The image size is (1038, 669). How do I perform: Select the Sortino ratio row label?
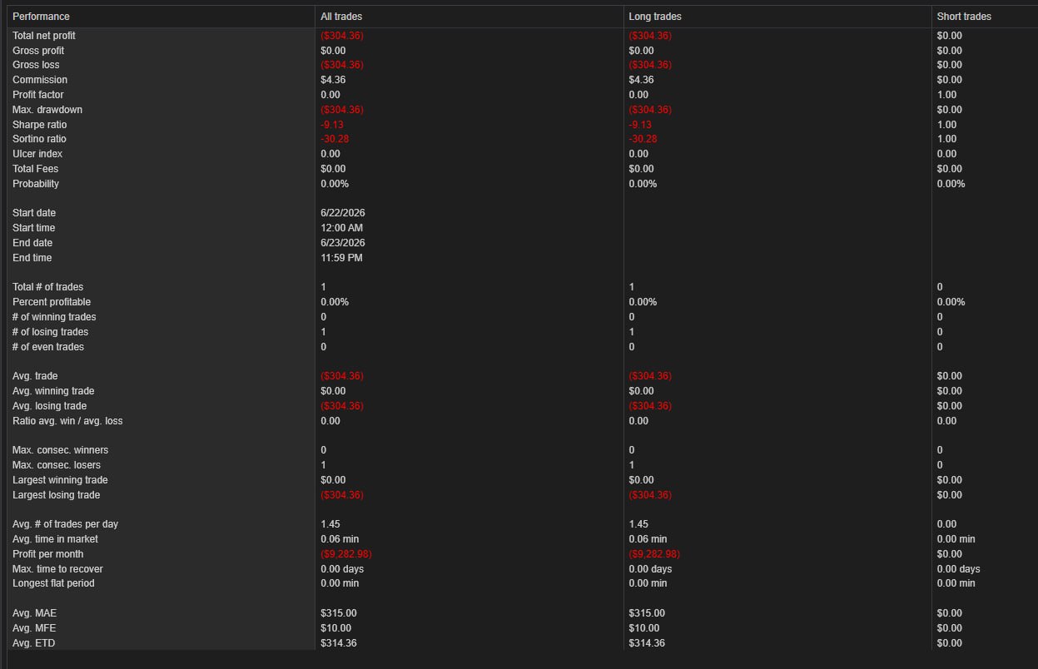click(x=39, y=139)
